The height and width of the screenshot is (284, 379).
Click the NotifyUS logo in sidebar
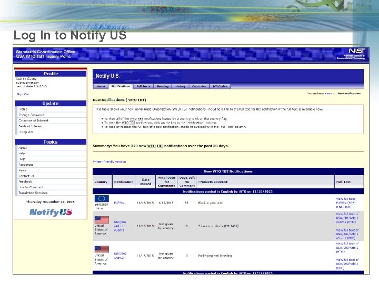[x=51, y=212]
